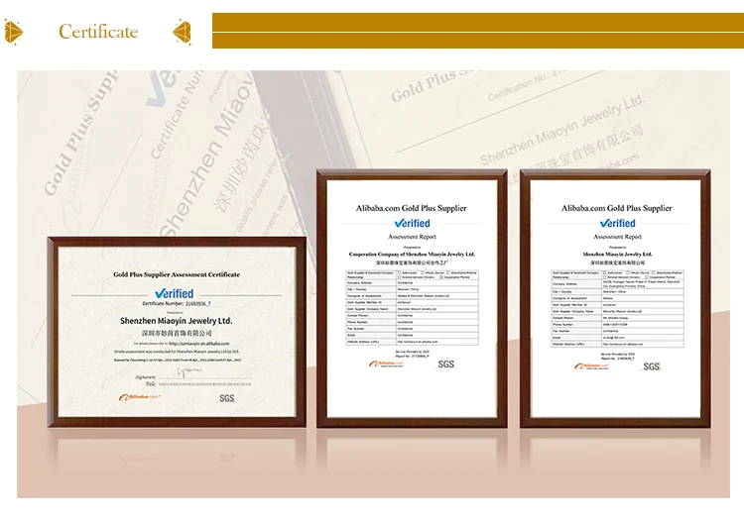Click the Chinese company name on the landscape certificate

click(x=177, y=333)
